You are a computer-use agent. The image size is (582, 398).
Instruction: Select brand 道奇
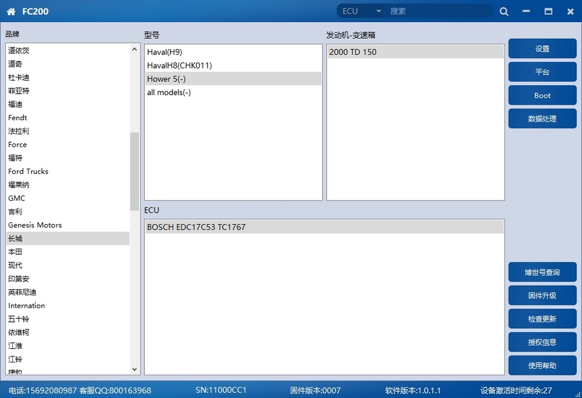[68, 64]
